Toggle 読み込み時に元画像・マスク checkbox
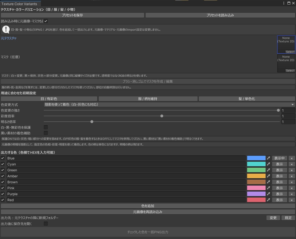The width and height of the screenshot is (296, 239). click(x=46, y=21)
